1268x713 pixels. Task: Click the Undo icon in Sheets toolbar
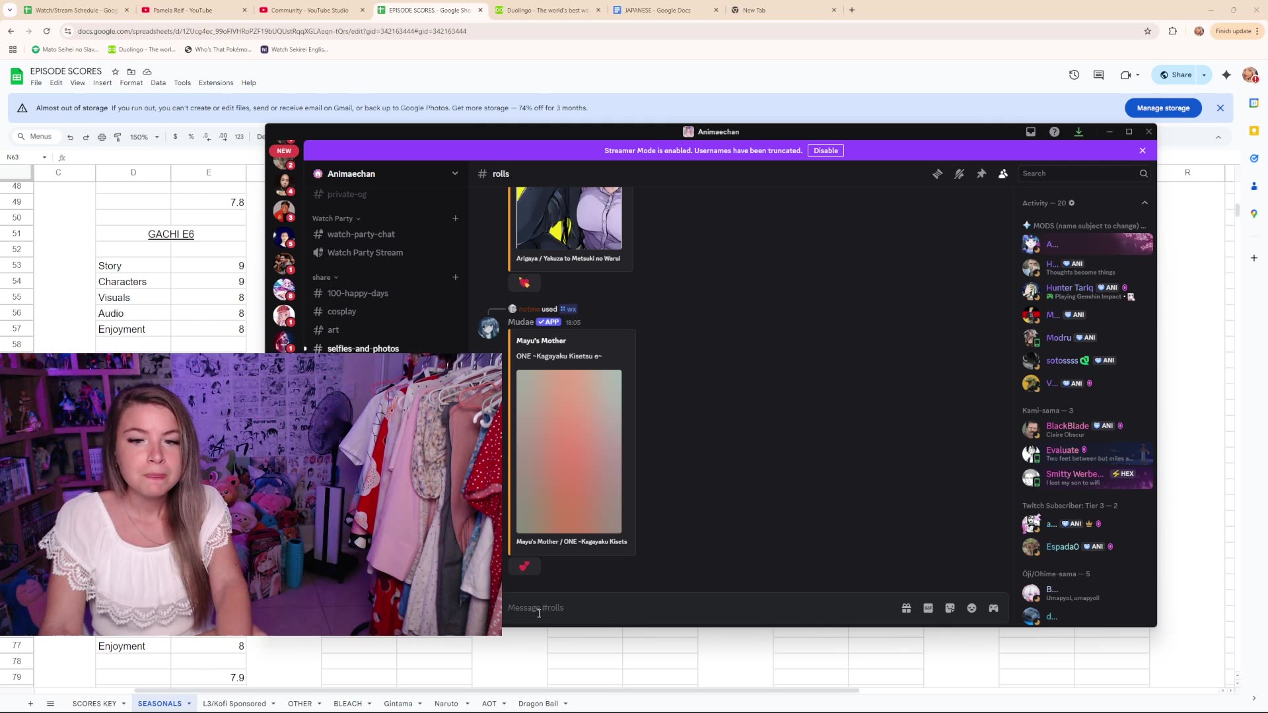pos(70,137)
